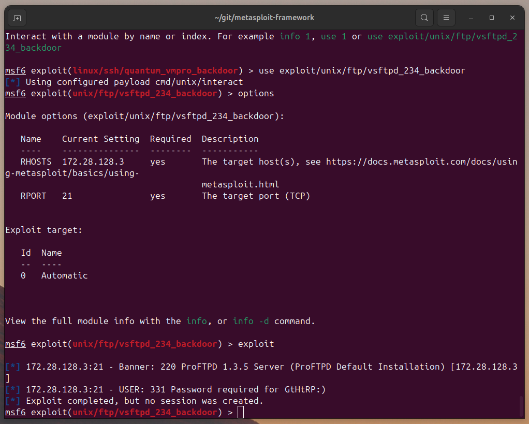Click the RPORT option name
The image size is (529, 424).
coord(34,196)
